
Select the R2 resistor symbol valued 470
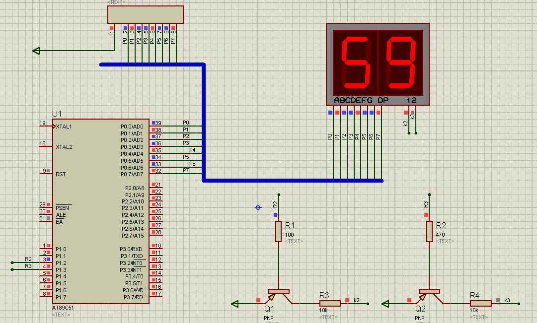pyautogui.click(x=429, y=232)
